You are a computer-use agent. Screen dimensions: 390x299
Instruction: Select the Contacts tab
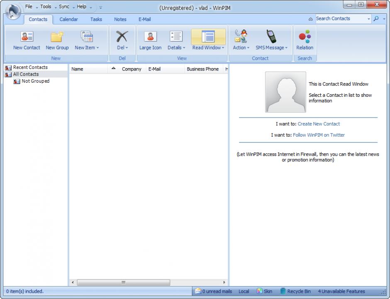click(x=38, y=20)
